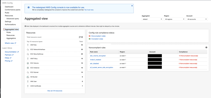Click the green compliant status icon

(x=89, y=39)
